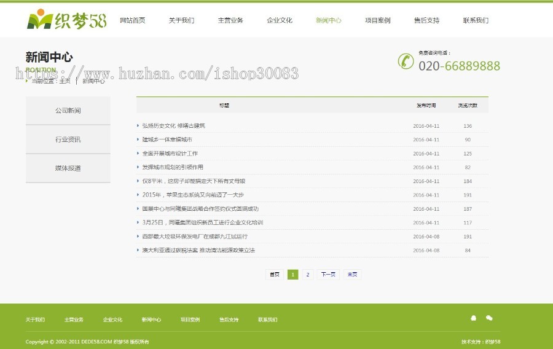Open the QQ icon in the footer

coord(473,318)
